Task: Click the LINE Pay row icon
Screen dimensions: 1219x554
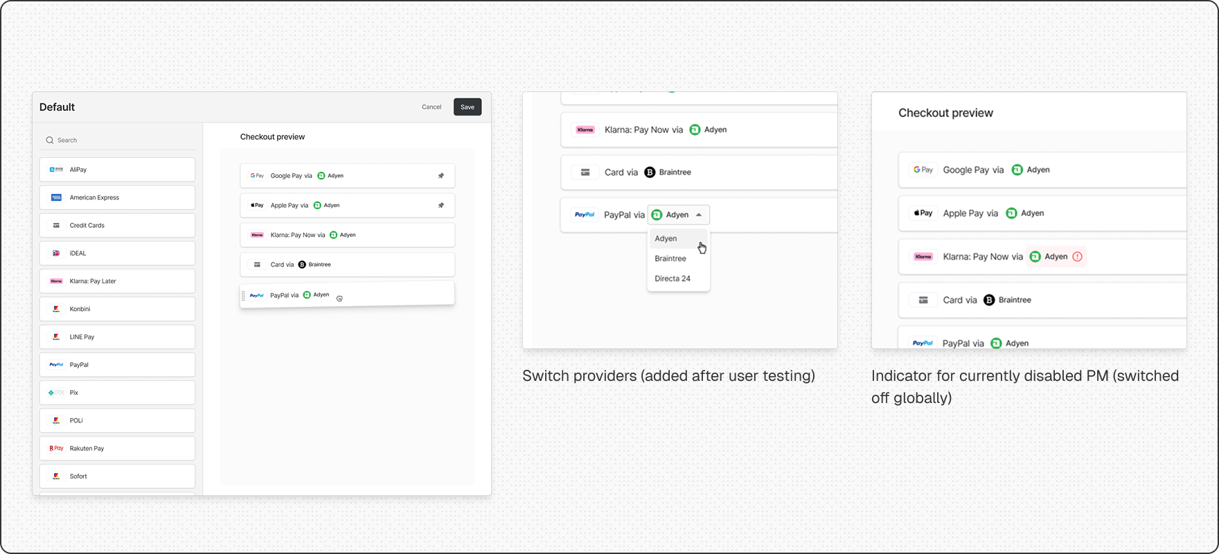Action: click(56, 337)
